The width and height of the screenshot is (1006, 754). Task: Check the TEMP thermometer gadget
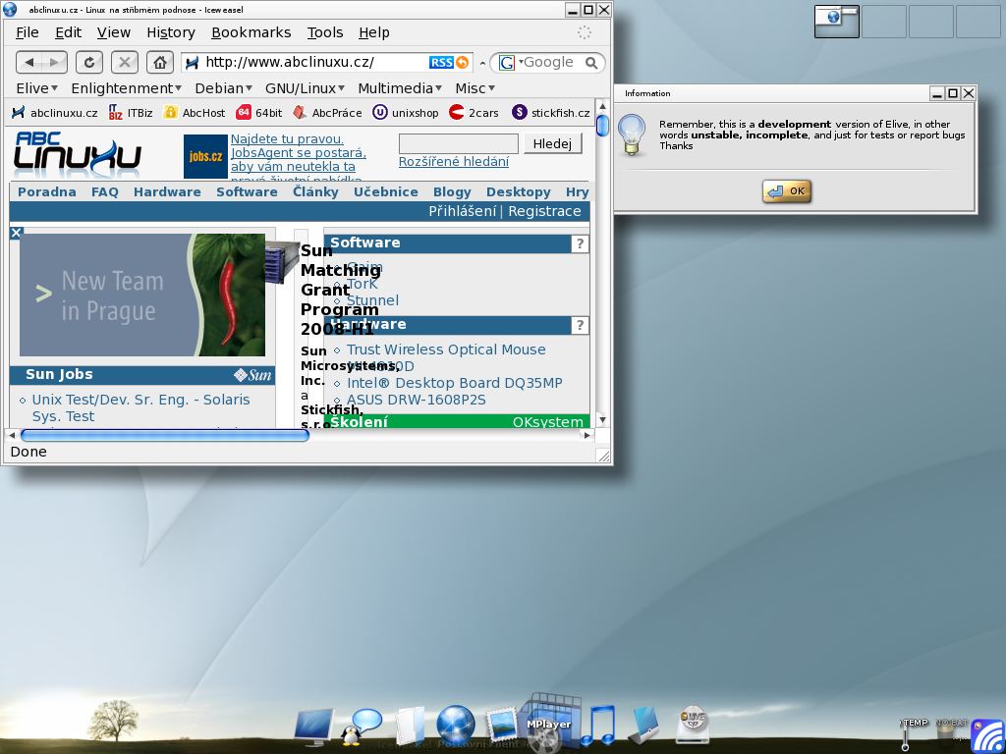point(914,733)
